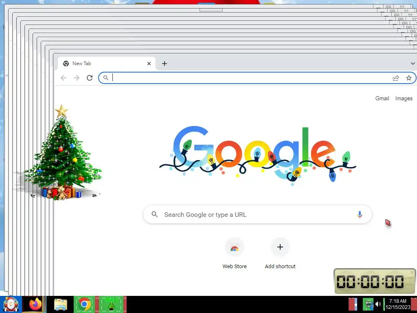The height and width of the screenshot is (313, 417).
Task: Click the Christmas tree desktop widget
Action: point(62,153)
